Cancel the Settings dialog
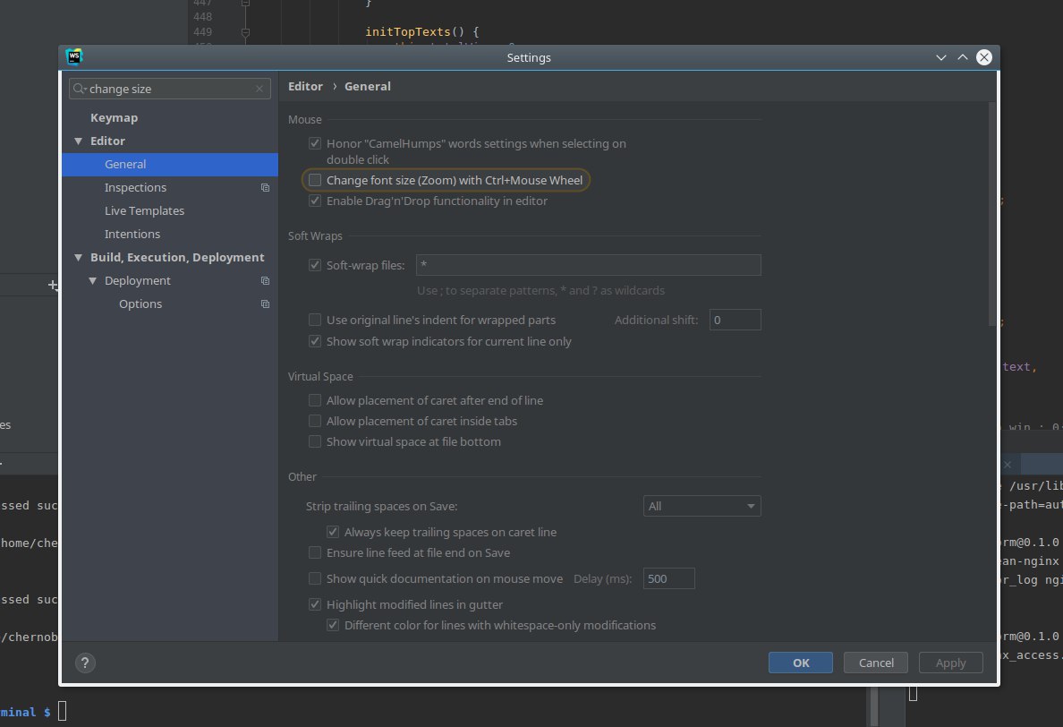 876,663
